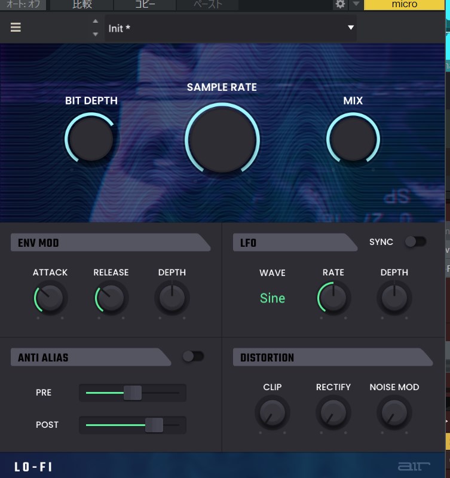This screenshot has height=478, width=450.
Task: Change the LFO wave Sine selector
Action: pyautogui.click(x=273, y=298)
